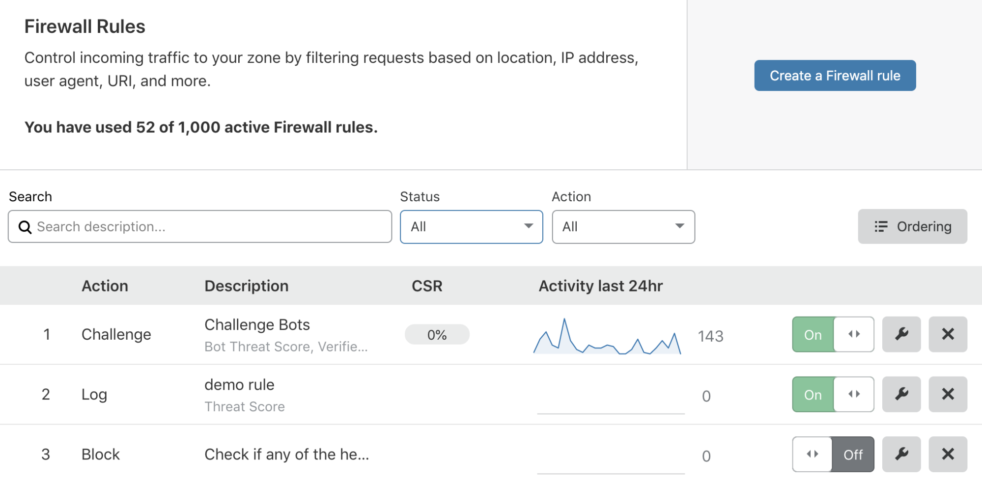Create a Firewall rule
Viewport: 982px width, 482px height.
835,76
